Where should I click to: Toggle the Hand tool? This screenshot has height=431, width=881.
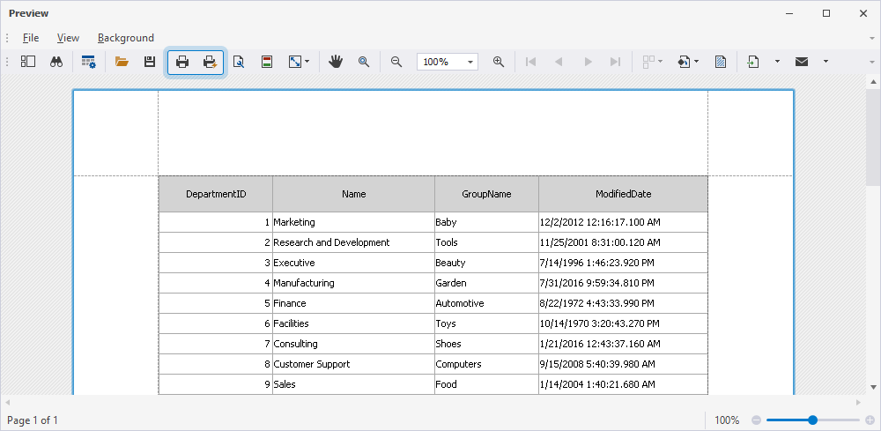click(336, 62)
